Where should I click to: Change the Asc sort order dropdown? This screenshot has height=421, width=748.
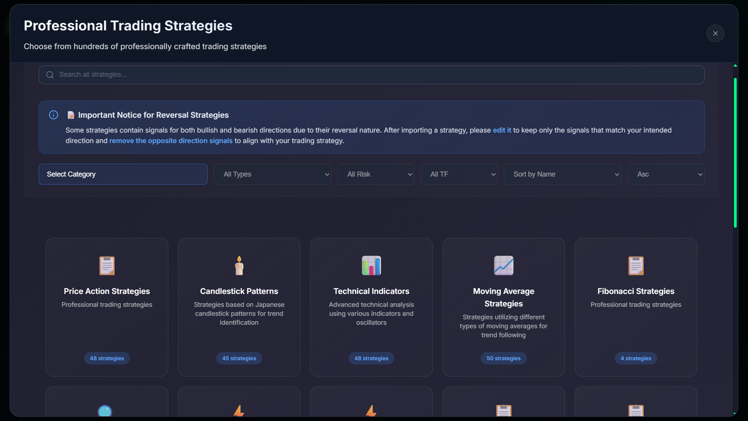[x=666, y=174]
